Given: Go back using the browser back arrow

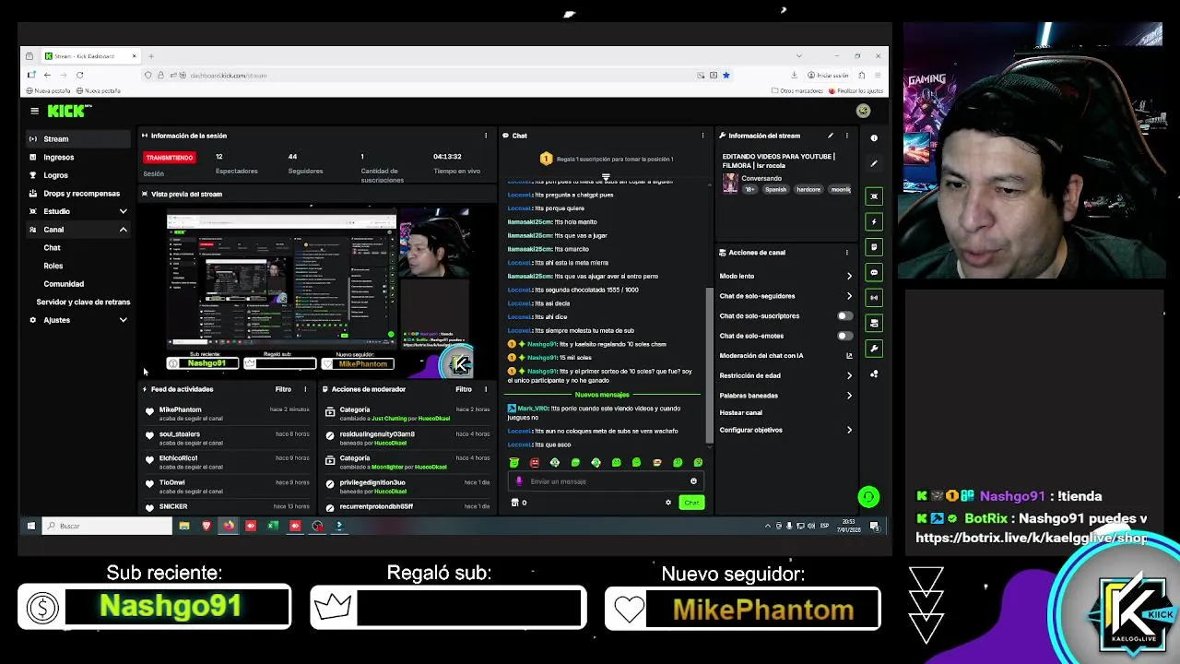Looking at the screenshot, I should pyautogui.click(x=47, y=75).
